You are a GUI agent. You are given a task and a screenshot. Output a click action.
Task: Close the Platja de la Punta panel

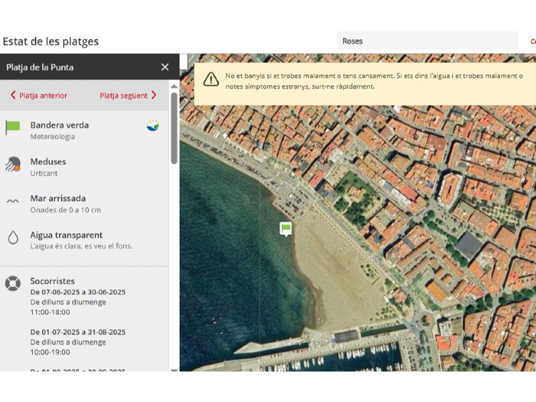tap(165, 67)
